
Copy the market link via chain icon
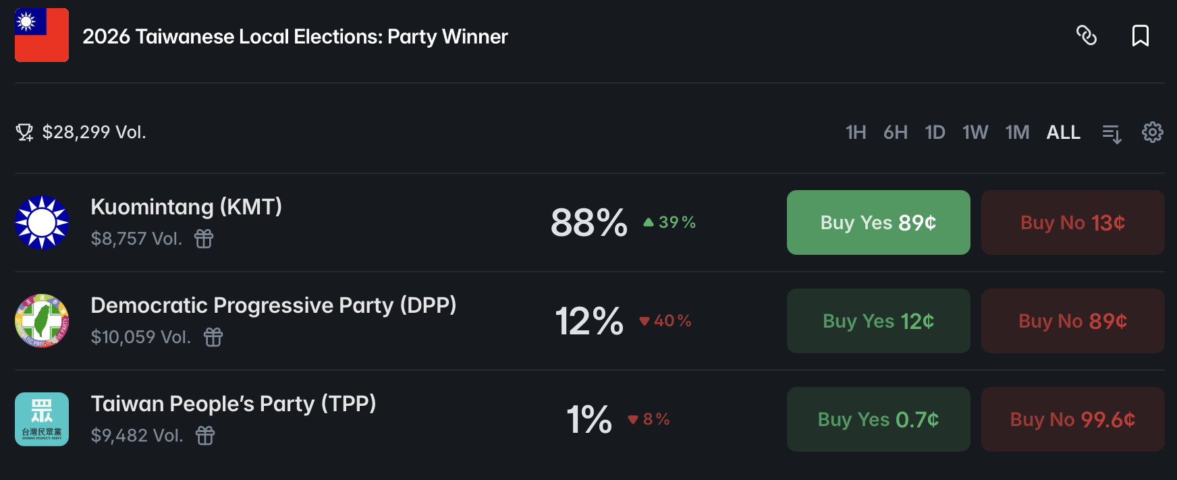click(x=1086, y=35)
